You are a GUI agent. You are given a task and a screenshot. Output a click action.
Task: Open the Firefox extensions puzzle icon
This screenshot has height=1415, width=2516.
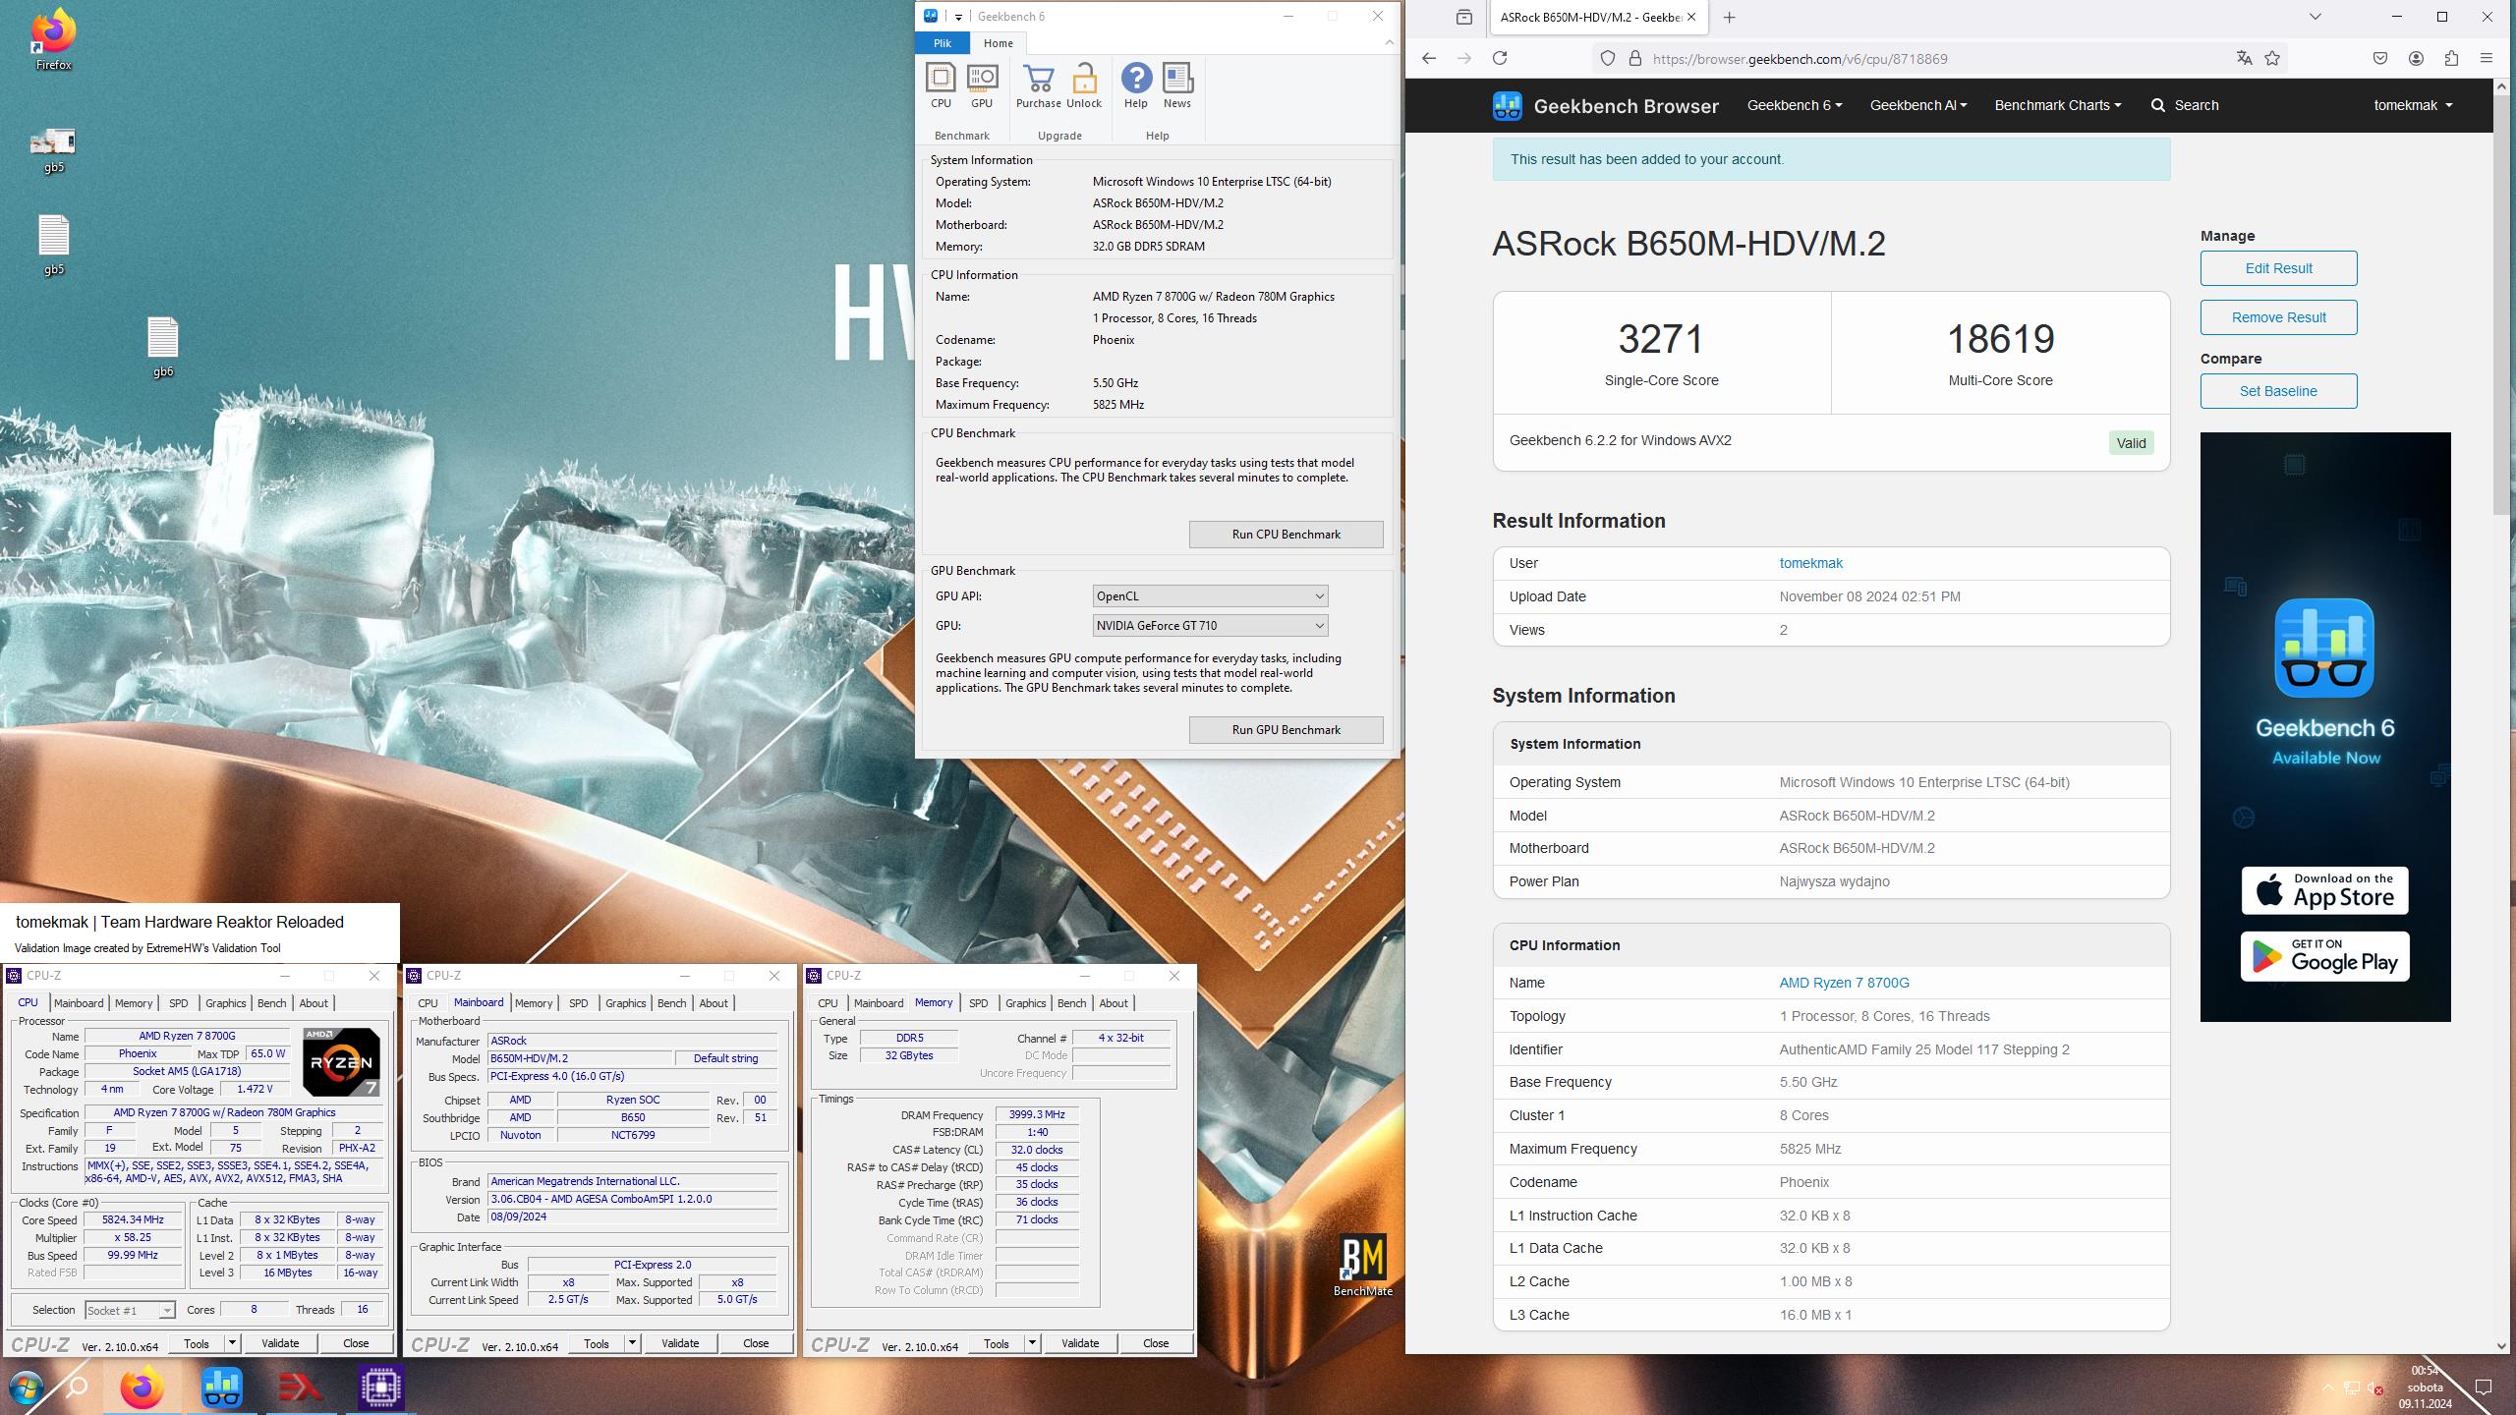coord(2451,59)
